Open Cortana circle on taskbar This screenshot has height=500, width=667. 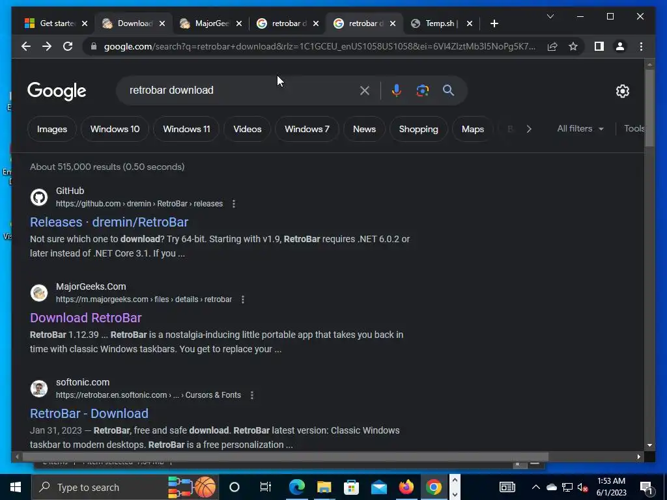point(234,487)
